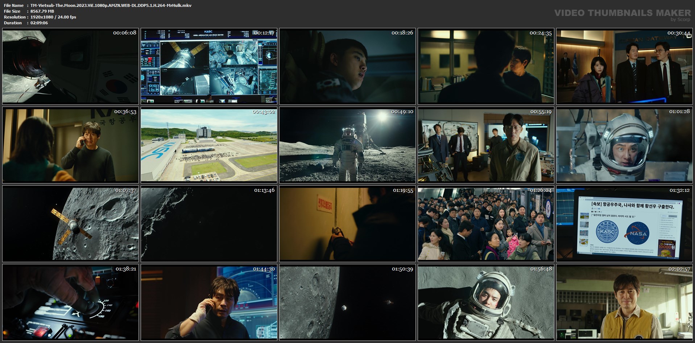Click the file size value 8567.79 MB
695x343 pixels.
42,11
